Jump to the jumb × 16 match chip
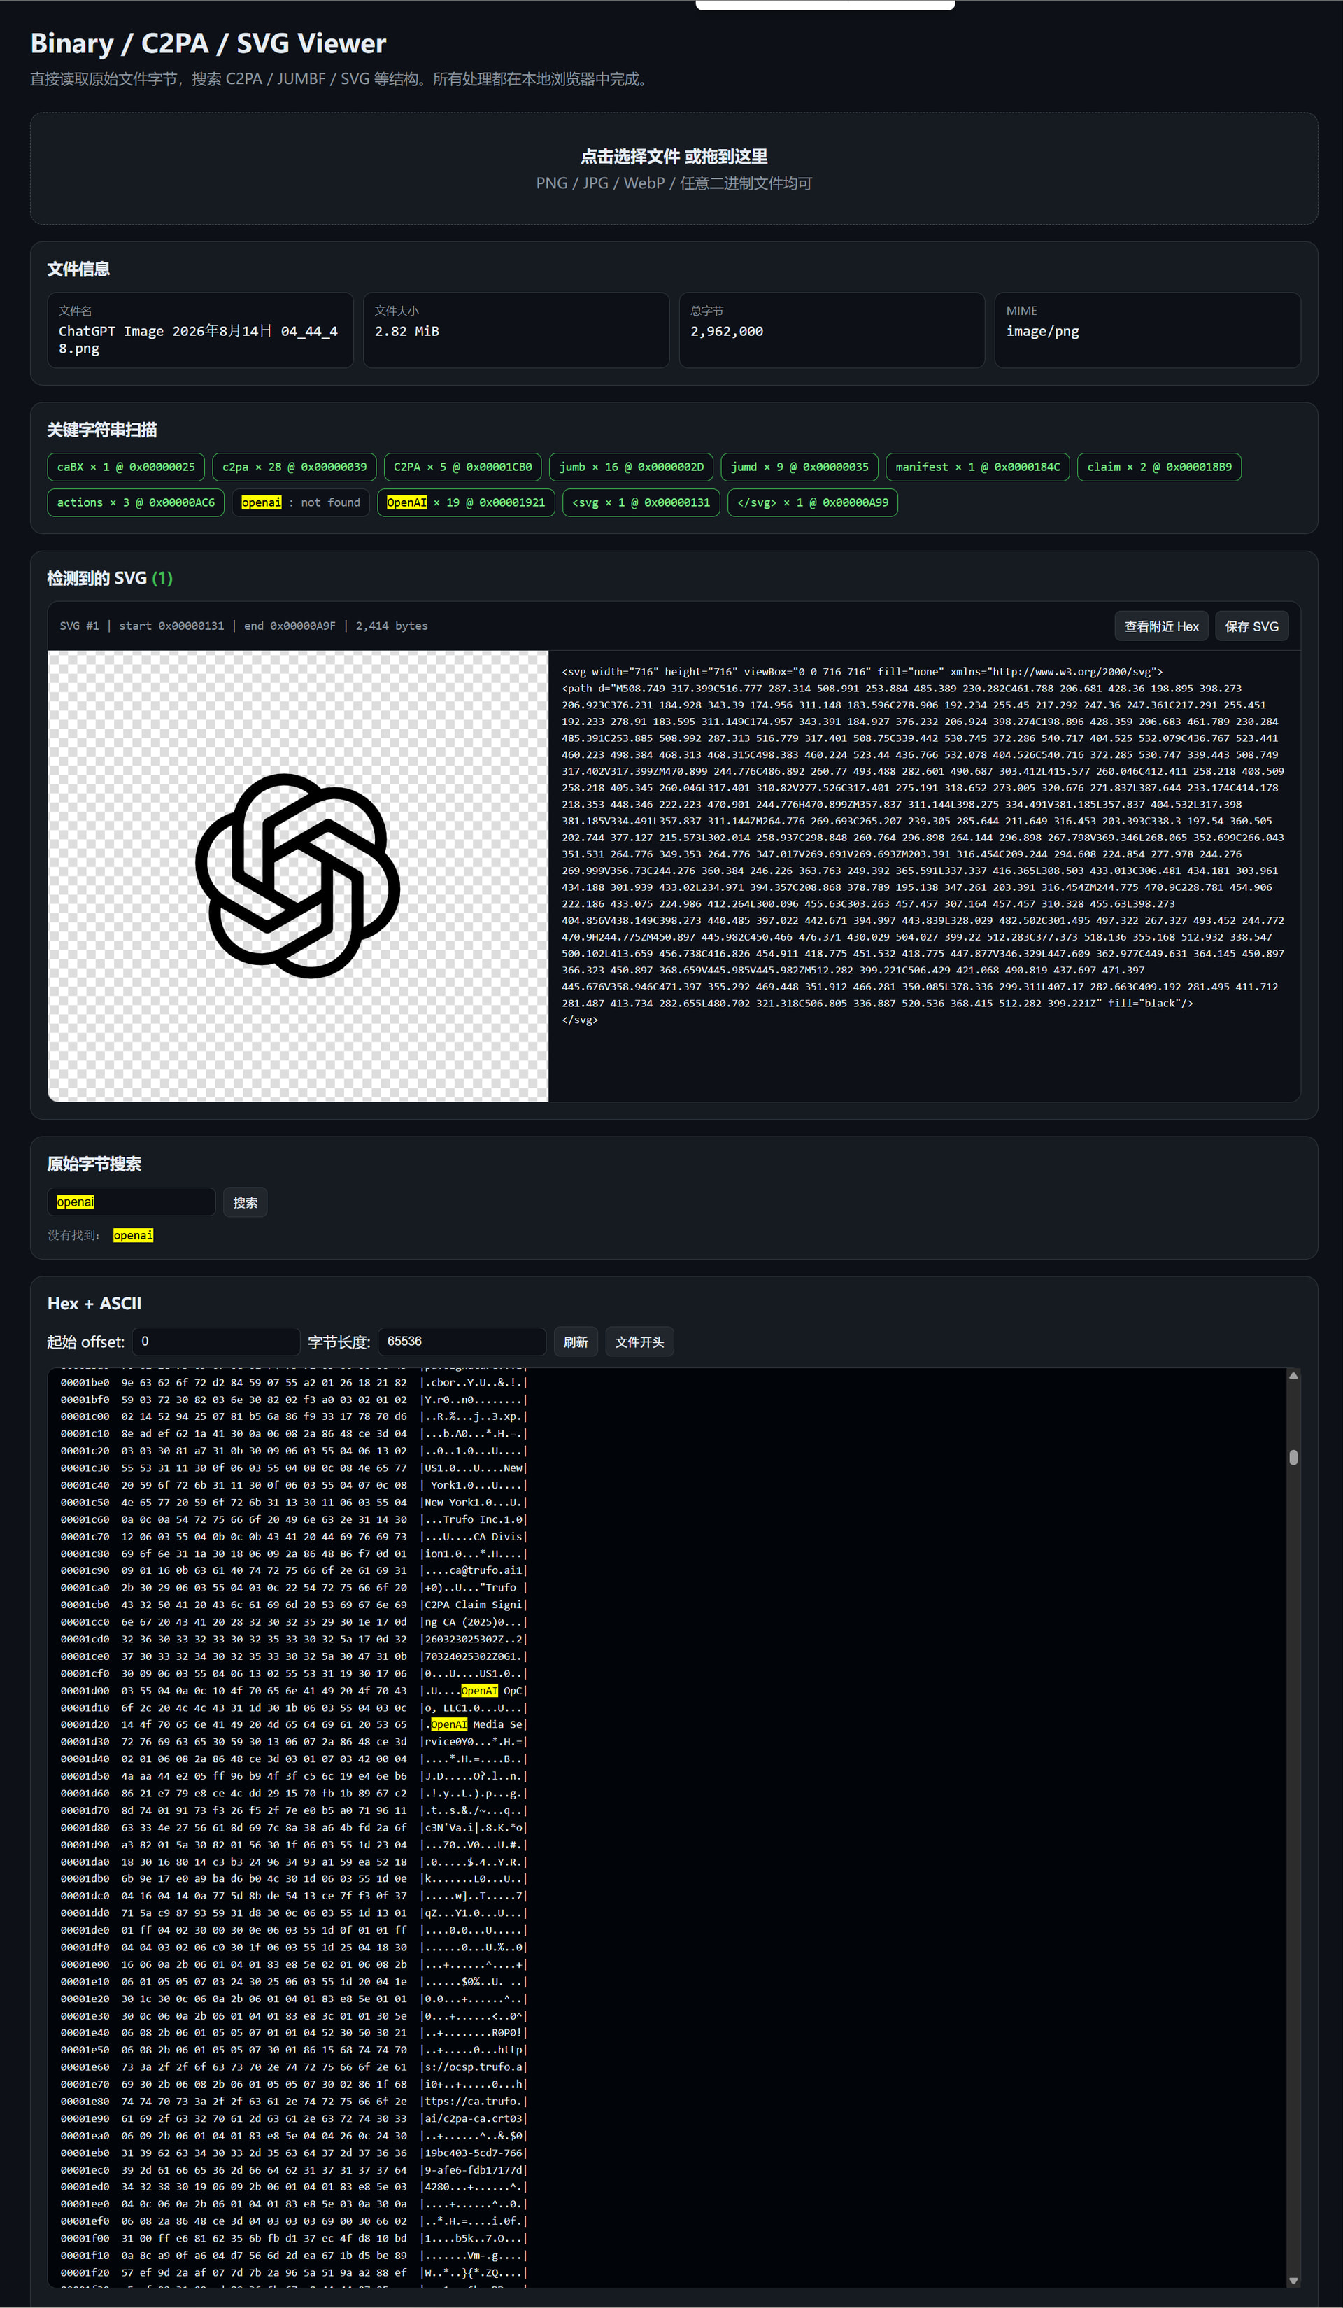Screen dimensions: 1343x2308 coord(632,467)
